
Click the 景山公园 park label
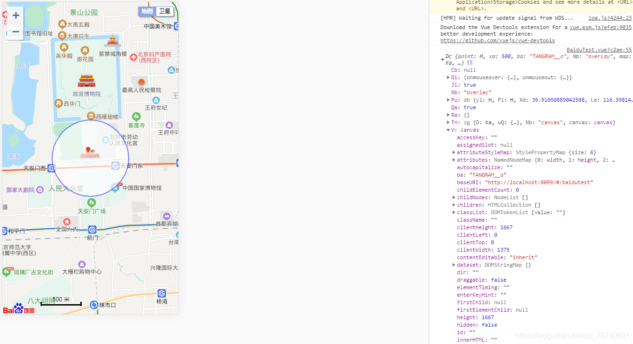pos(84,13)
